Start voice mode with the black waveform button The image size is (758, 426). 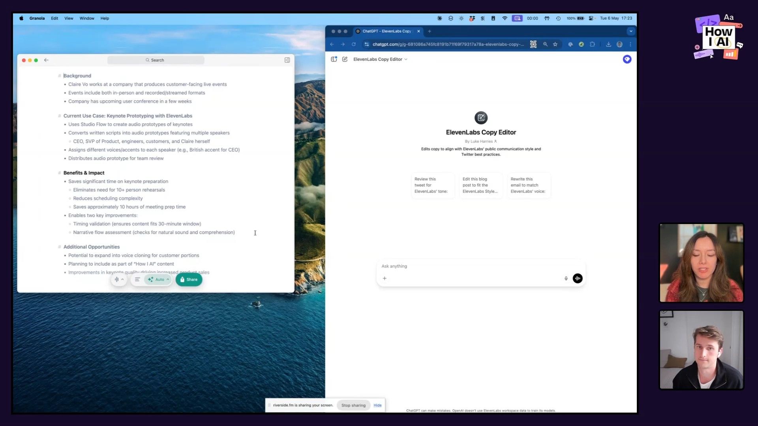point(578,278)
